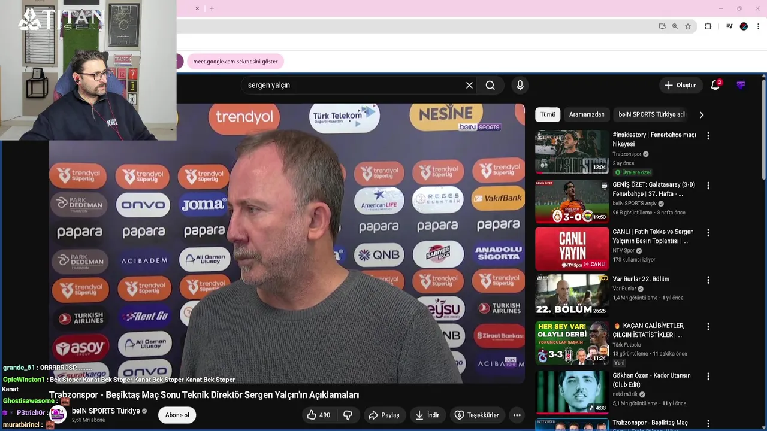Clear the YouTube search box text
Viewport: 767px width, 431px height.
pos(469,86)
